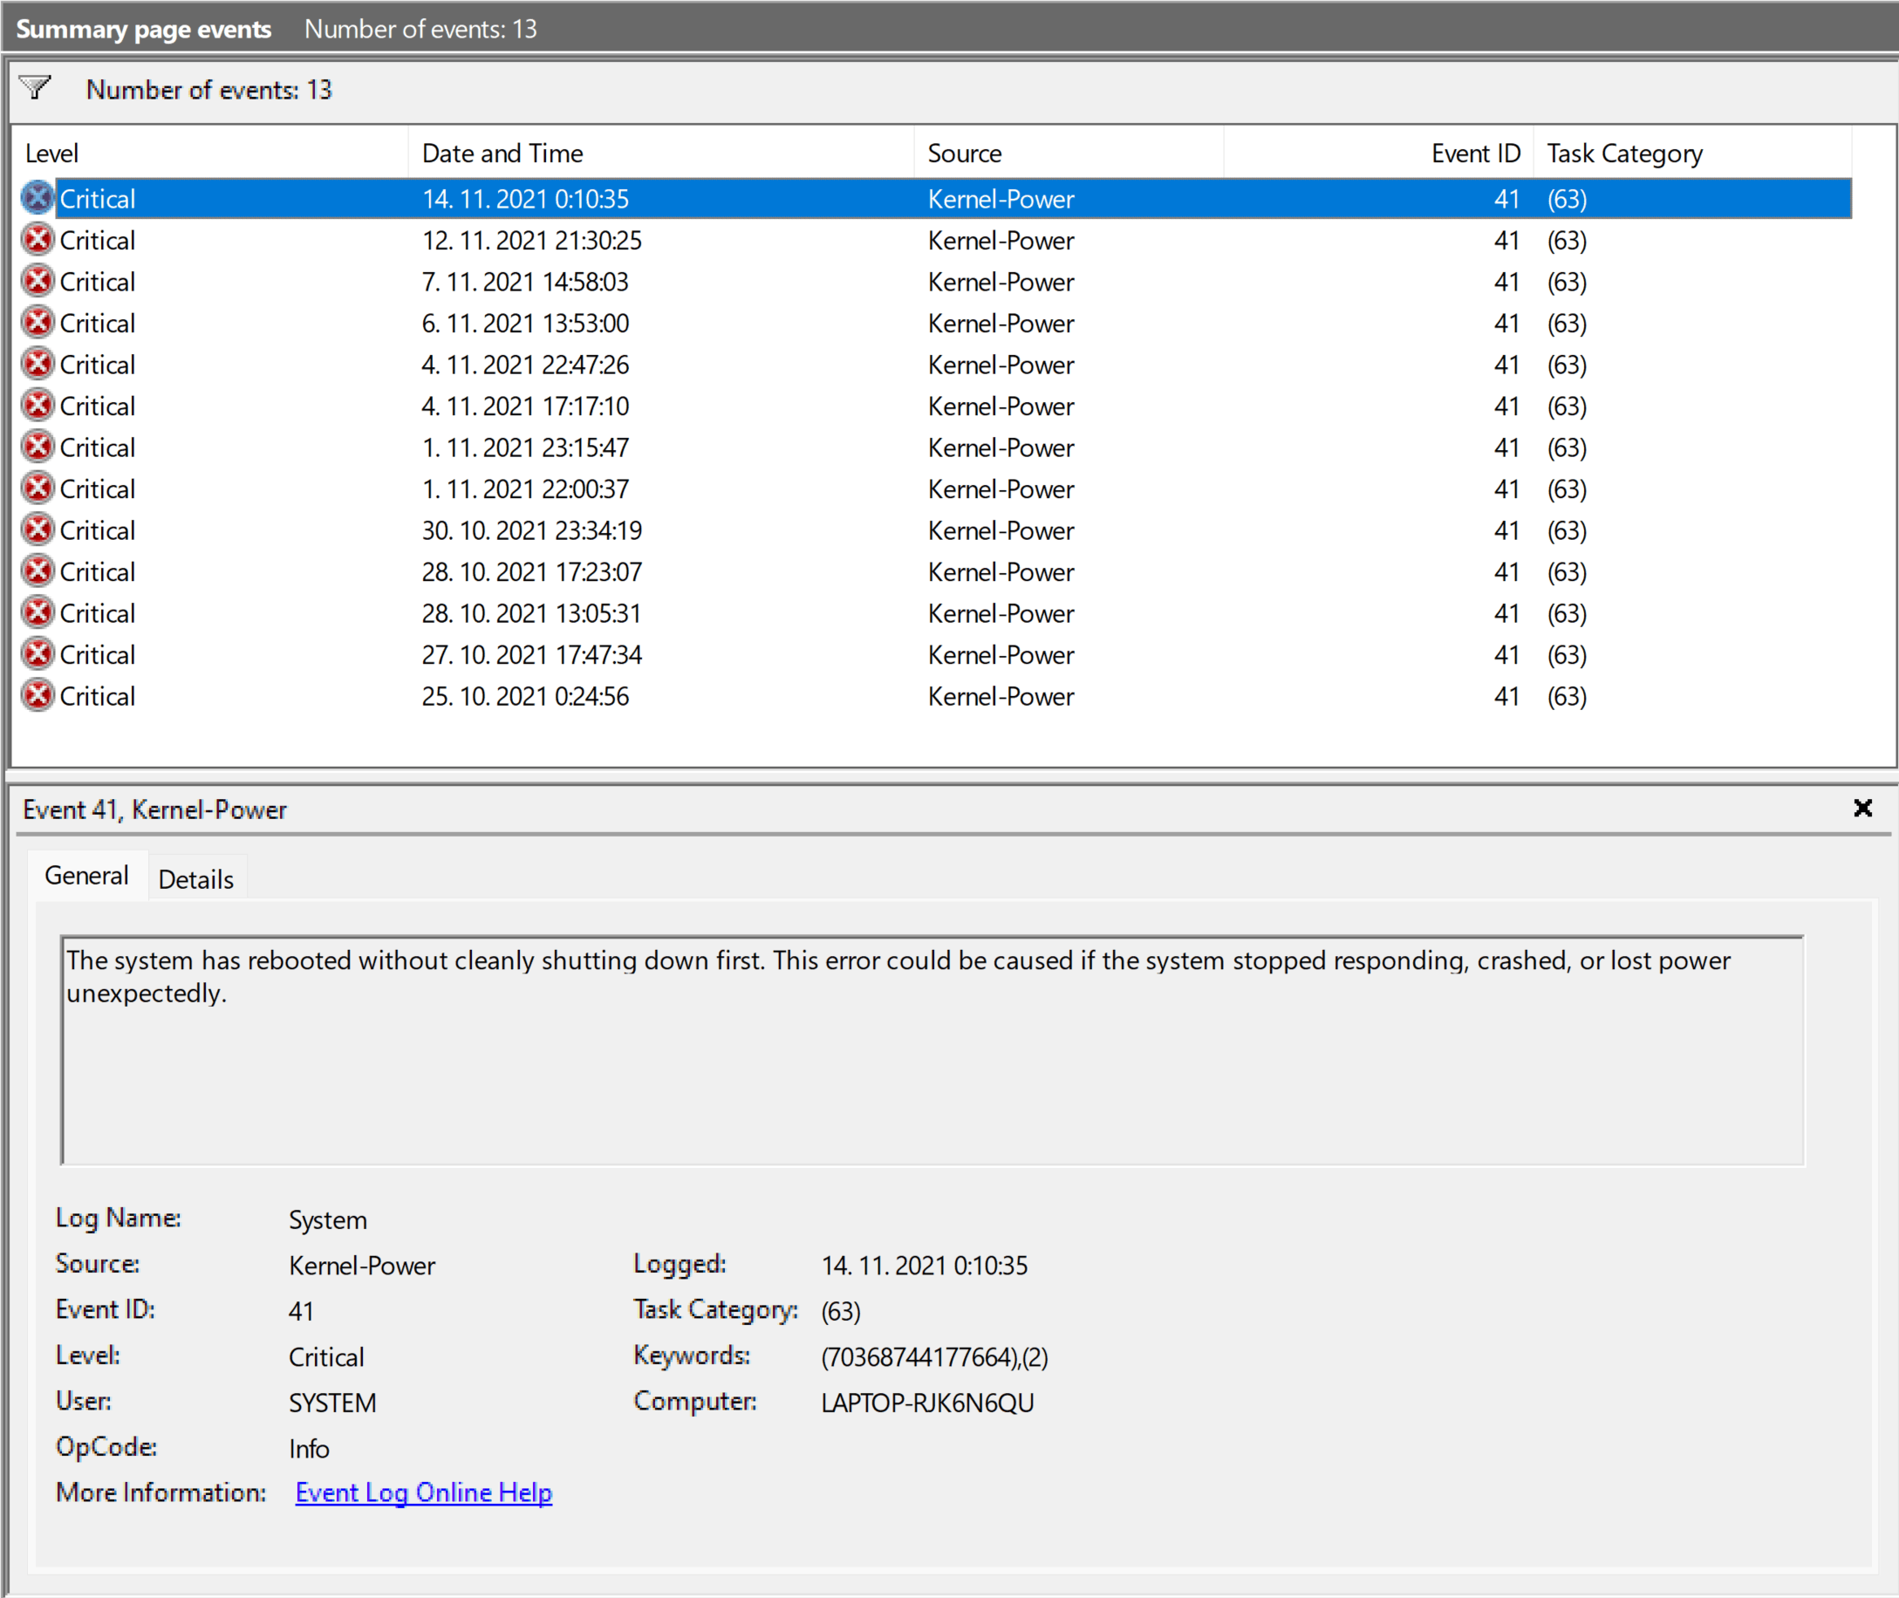Select the 28. 10. 2021 13:05:31 event row
Screen dimensions: 1899x1598
pos(531,613)
